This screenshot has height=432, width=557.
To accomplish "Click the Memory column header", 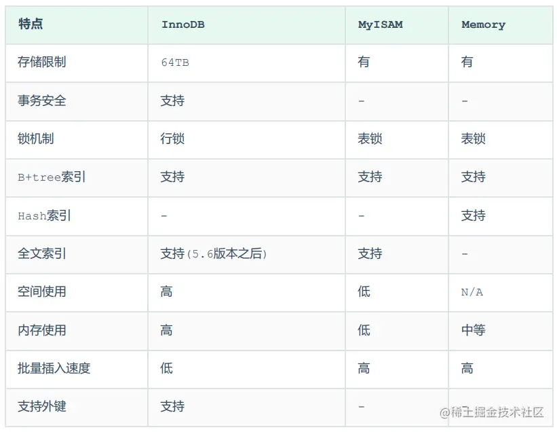I will tap(483, 24).
